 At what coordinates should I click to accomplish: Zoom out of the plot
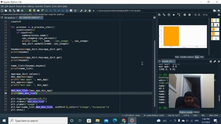point(195,15)
